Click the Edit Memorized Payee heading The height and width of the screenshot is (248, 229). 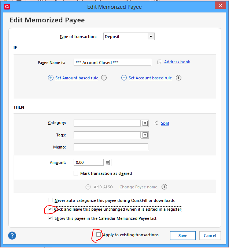tap(47, 20)
